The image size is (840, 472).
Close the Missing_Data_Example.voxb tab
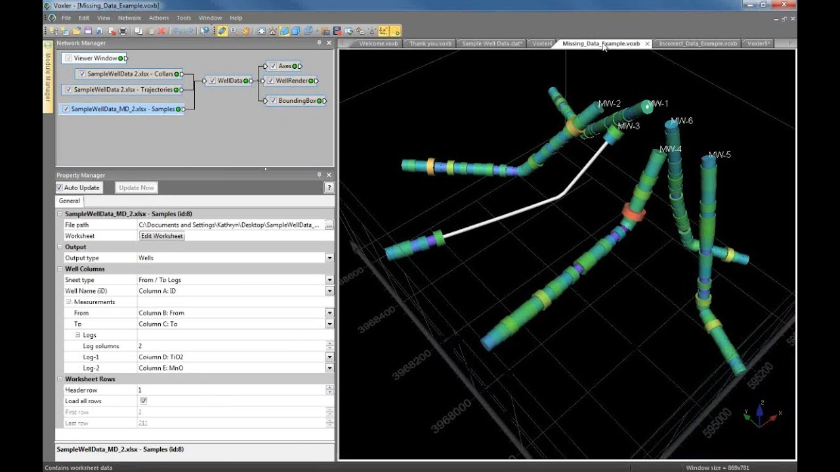click(x=647, y=44)
